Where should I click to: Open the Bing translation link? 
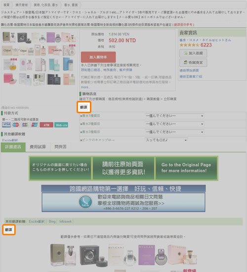pos(52,222)
